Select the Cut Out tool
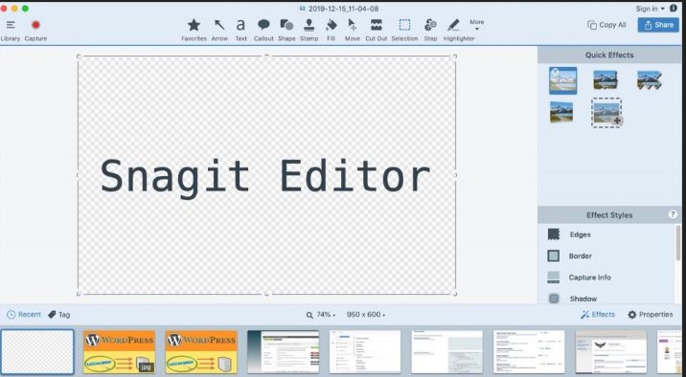686x377 pixels. pyautogui.click(x=377, y=31)
